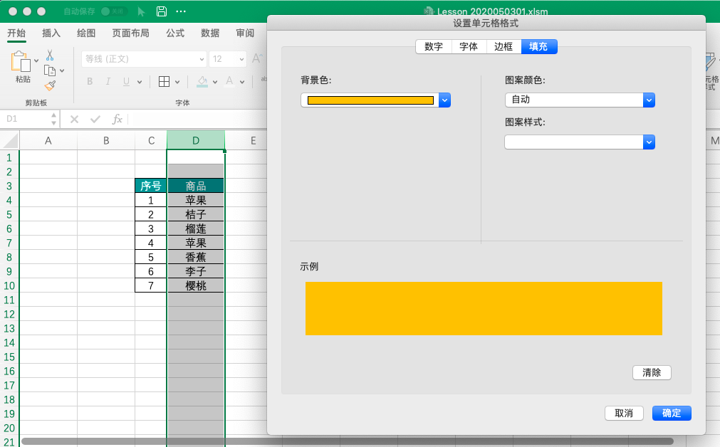Click the Increase Font Size icon
Viewport: 720px width, 447px height.
click(257, 58)
